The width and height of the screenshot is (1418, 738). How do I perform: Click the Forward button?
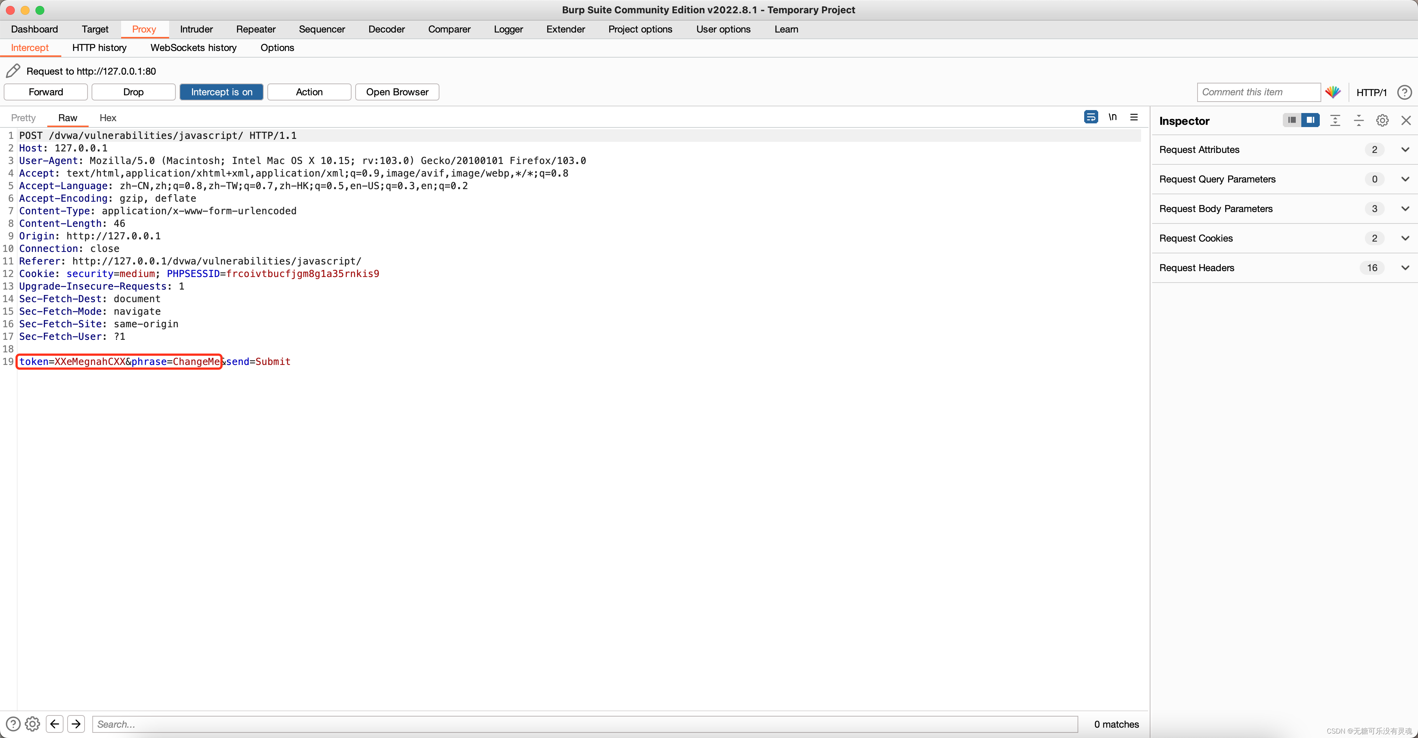(46, 92)
